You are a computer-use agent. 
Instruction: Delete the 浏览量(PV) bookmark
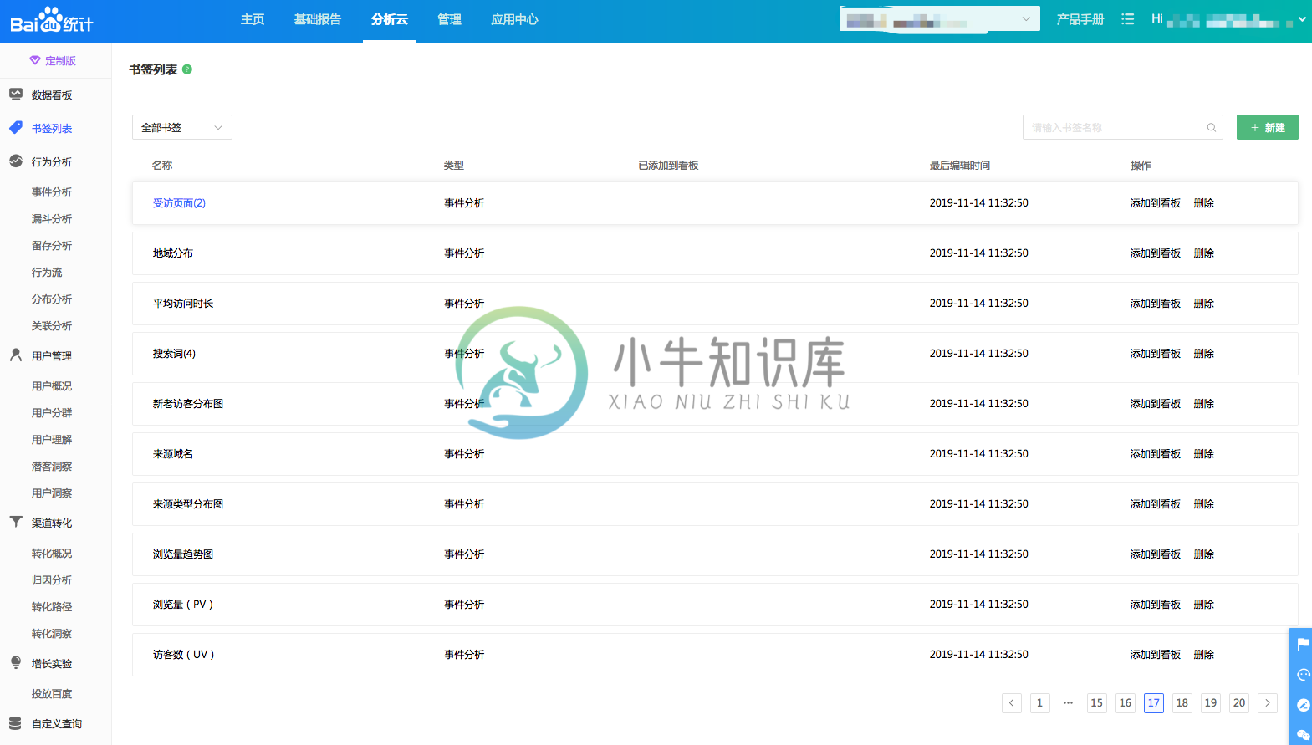tap(1204, 605)
